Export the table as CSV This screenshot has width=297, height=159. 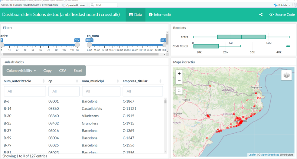(62, 70)
